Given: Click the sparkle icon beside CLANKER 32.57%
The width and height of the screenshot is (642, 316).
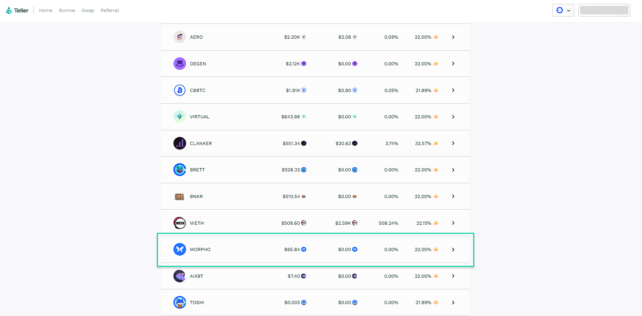Looking at the screenshot, I should 436,143.
